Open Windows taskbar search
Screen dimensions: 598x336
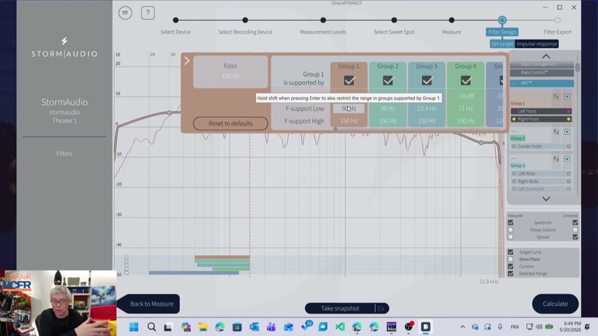click(x=152, y=327)
